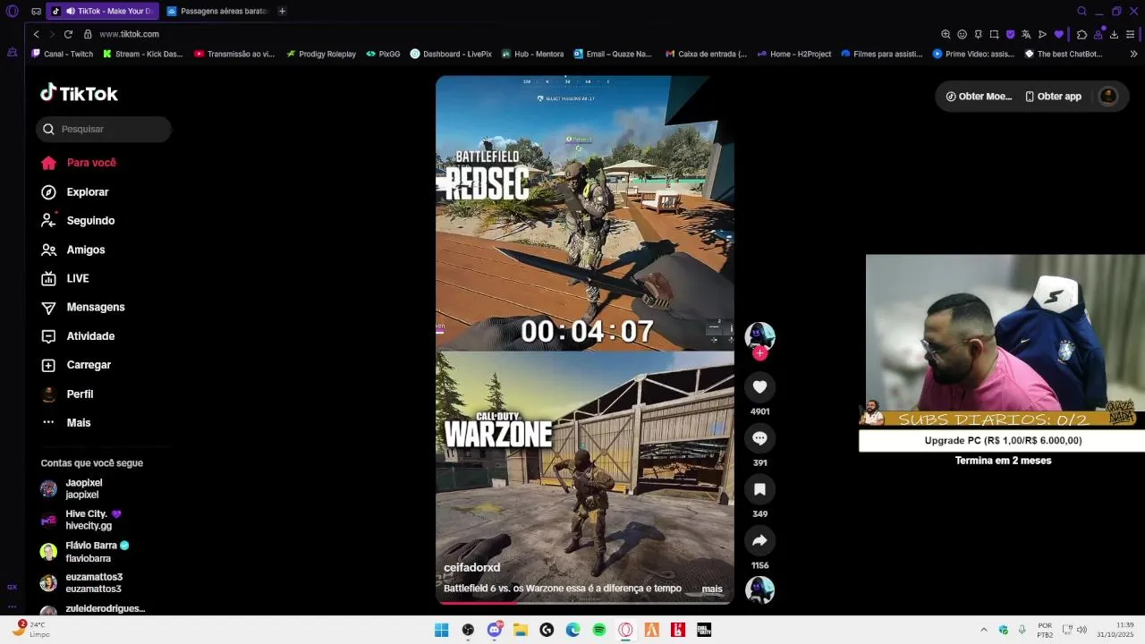The image size is (1145, 644).
Task: Take a snapshot with the capture frame icon
Action: click(994, 34)
